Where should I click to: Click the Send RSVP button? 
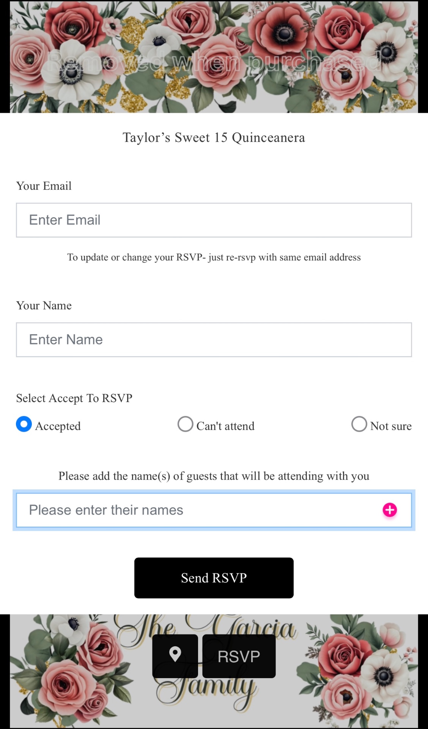214,578
